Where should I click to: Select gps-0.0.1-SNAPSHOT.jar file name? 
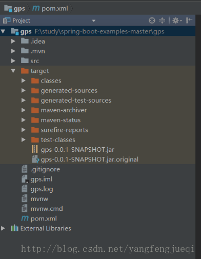tap(77, 150)
